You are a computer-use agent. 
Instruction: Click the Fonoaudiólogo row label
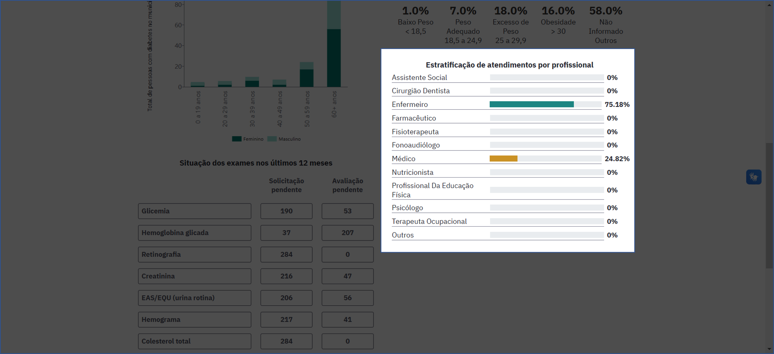point(416,145)
